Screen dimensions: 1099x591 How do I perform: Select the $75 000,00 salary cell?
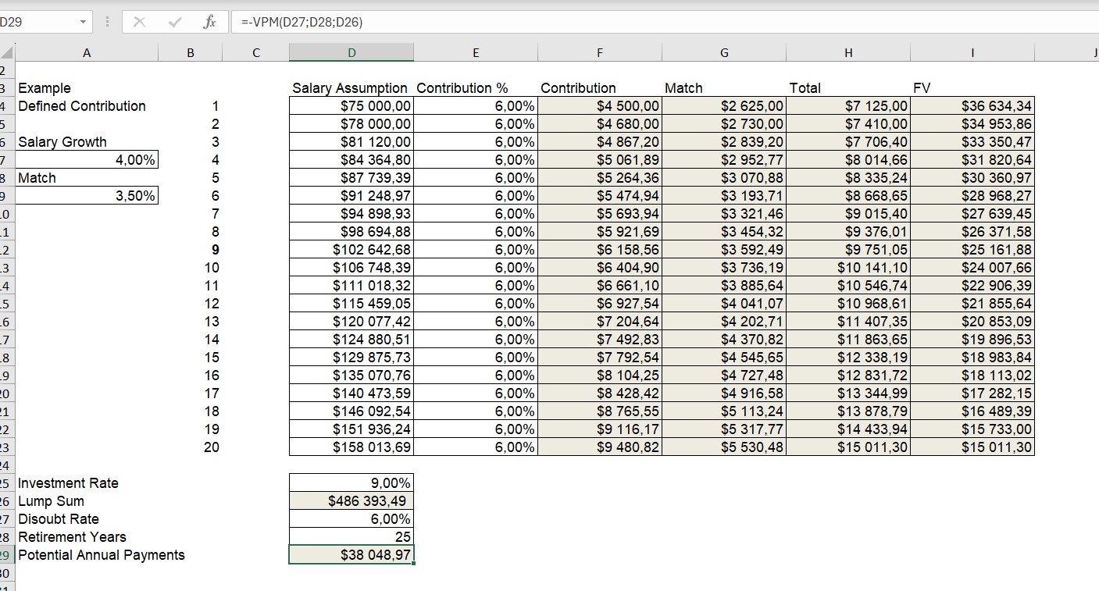pyautogui.click(x=351, y=106)
